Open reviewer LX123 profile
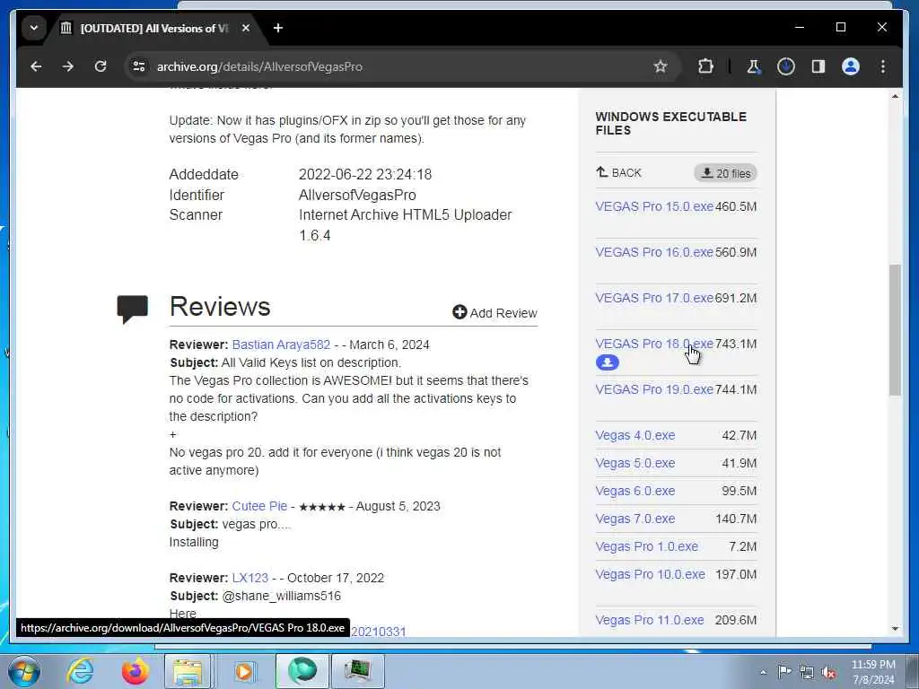 point(250,578)
